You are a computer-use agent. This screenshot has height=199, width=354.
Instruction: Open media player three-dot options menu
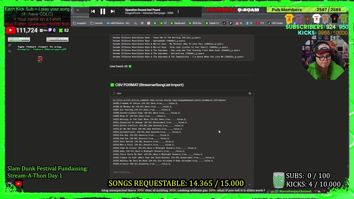click(x=178, y=11)
